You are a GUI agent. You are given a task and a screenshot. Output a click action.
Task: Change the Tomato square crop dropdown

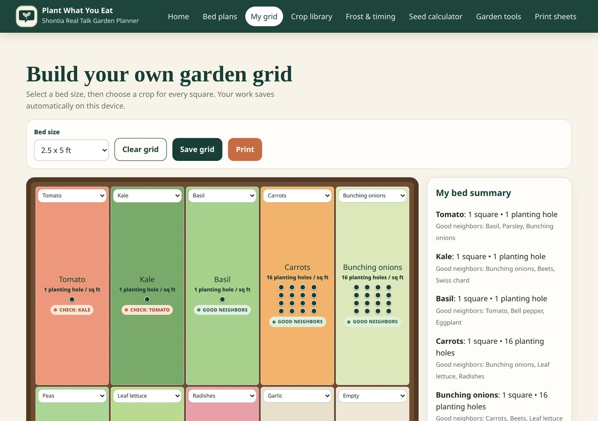pyautogui.click(x=72, y=196)
